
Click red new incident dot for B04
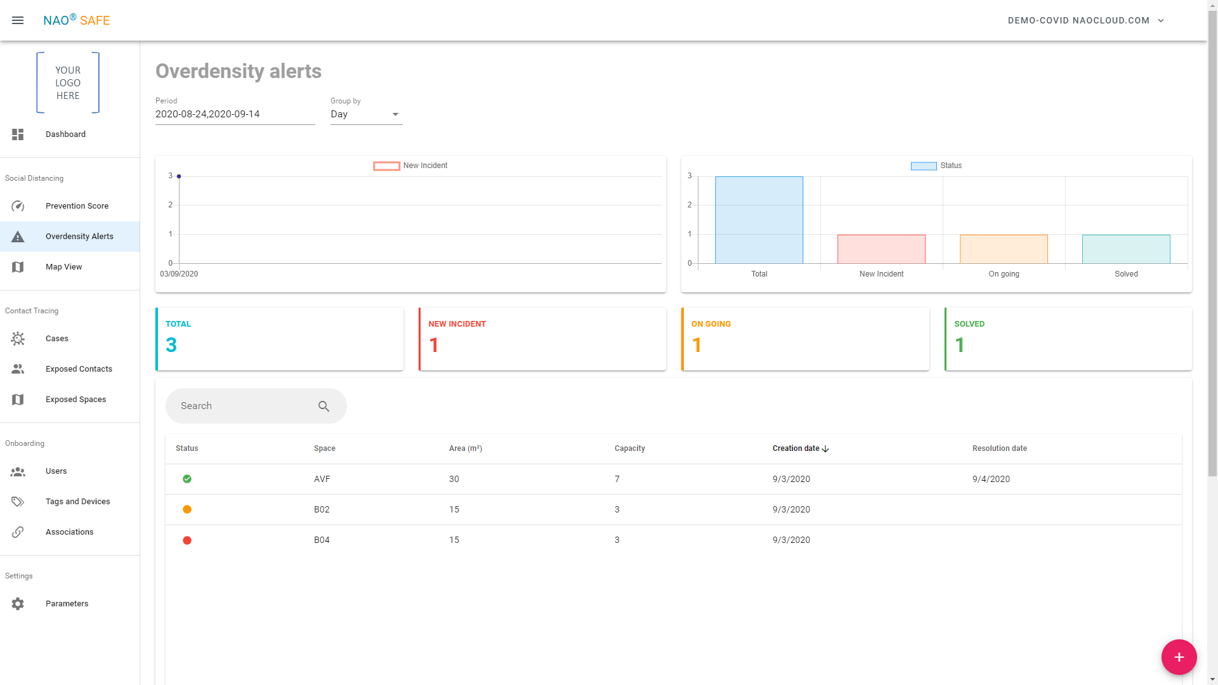click(x=187, y=540)
